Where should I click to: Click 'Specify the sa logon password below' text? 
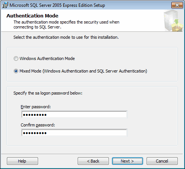coord(48,93)
